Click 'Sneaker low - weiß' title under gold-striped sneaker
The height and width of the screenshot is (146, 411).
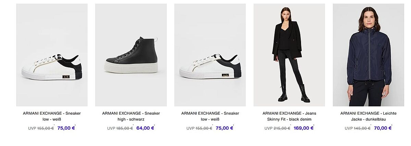click(52, 116)
